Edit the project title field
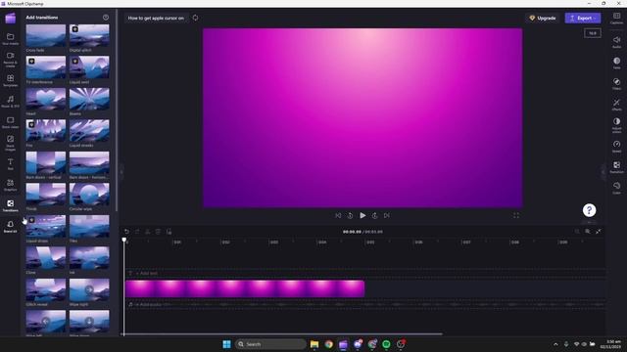Image resolution: width=627 pixels, height=352 pixels. (156, 18)
